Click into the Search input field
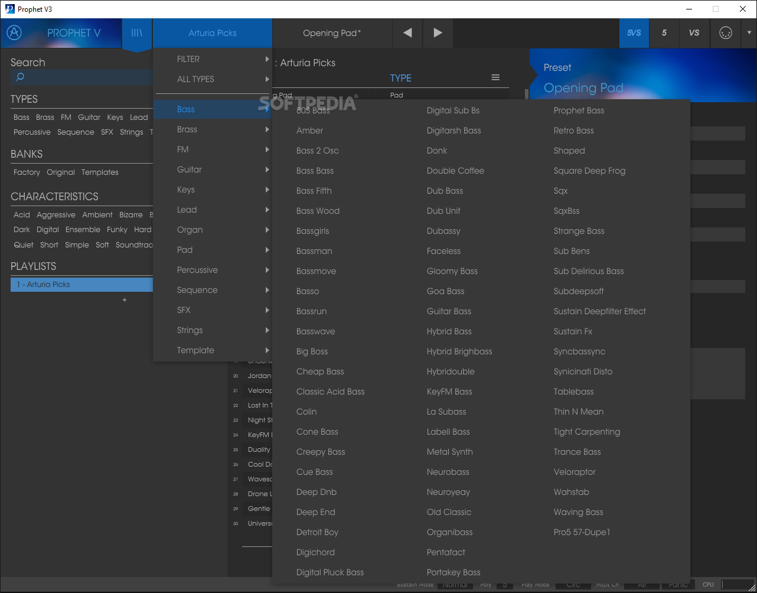 click(81, 77)
